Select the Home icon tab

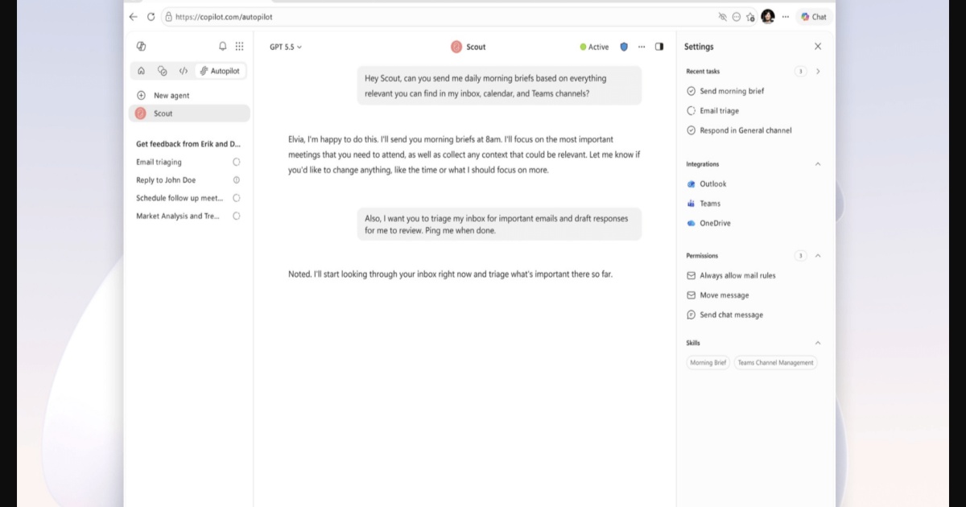(142, 71)
